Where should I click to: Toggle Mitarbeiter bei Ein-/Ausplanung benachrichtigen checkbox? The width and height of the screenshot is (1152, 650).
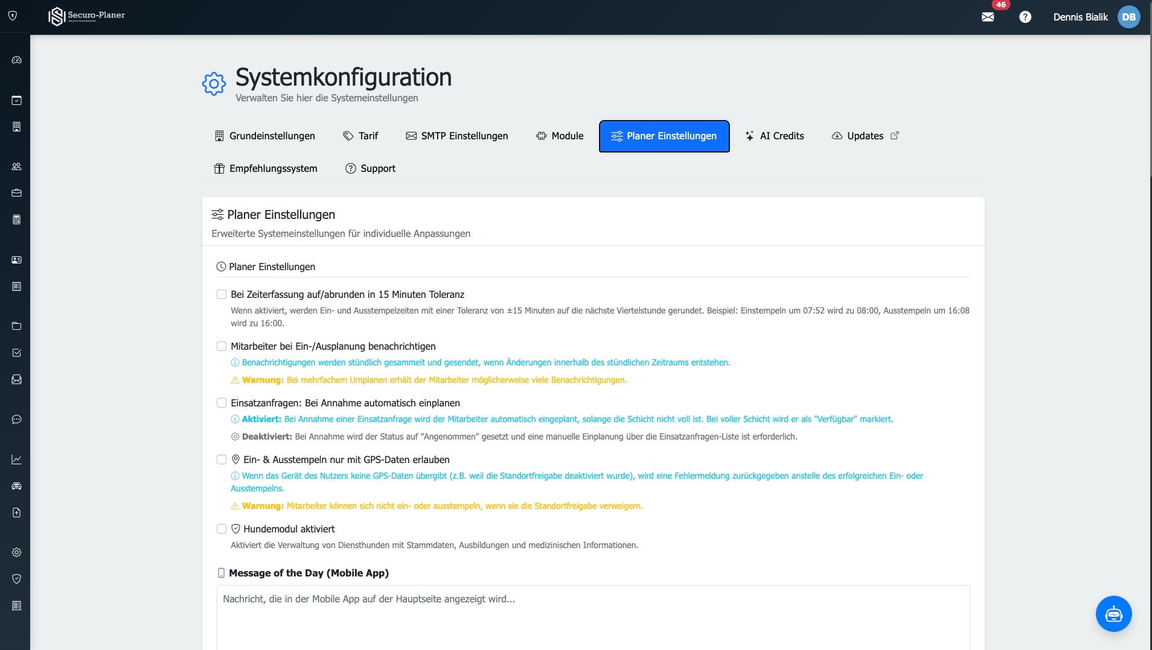click(x=222, y=346)
